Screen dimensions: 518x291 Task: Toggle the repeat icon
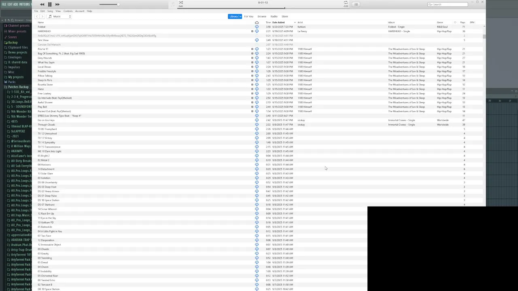[x=346, y=2]
